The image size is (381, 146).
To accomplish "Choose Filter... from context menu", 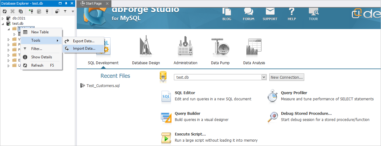I will tap(41, 49).
